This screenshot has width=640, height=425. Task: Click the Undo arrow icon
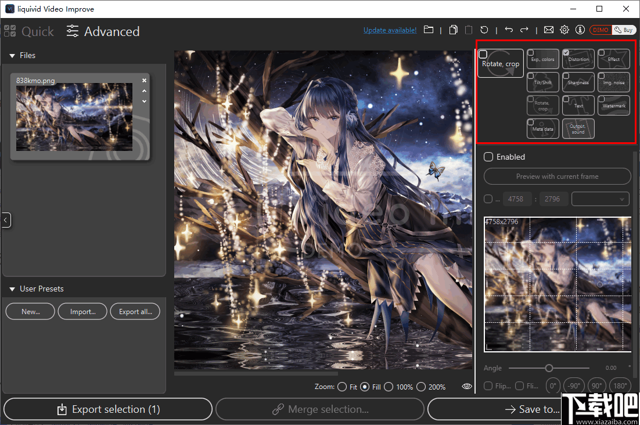point(509,30)
